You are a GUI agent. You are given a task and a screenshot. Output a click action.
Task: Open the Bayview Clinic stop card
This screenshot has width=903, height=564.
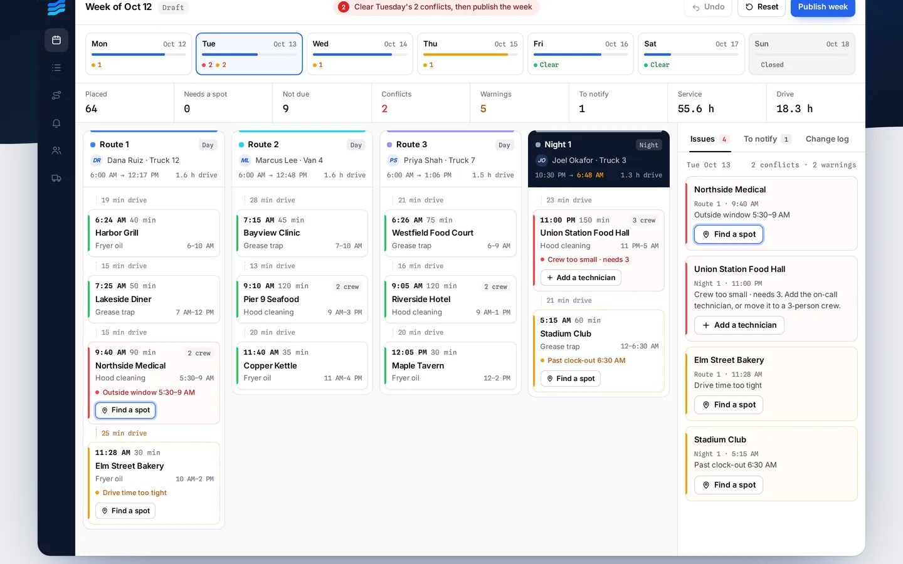(302, 233)
